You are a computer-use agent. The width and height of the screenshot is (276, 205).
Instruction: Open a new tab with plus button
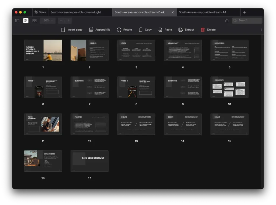pos(244,12)
